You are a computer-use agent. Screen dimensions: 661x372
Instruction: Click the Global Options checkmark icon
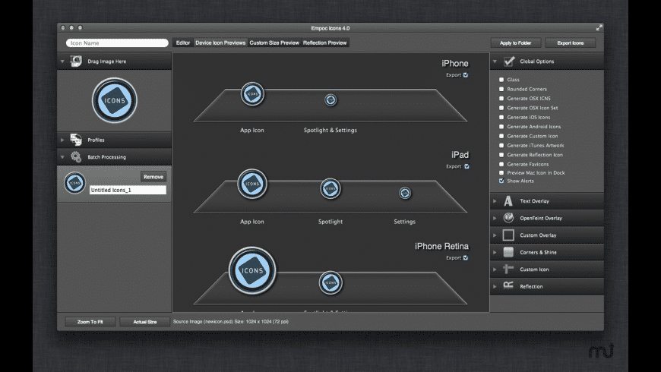coord(509,61)
